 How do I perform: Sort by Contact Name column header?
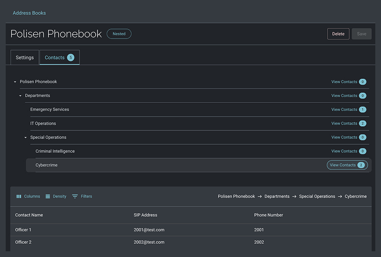click(x=29, y=215)
